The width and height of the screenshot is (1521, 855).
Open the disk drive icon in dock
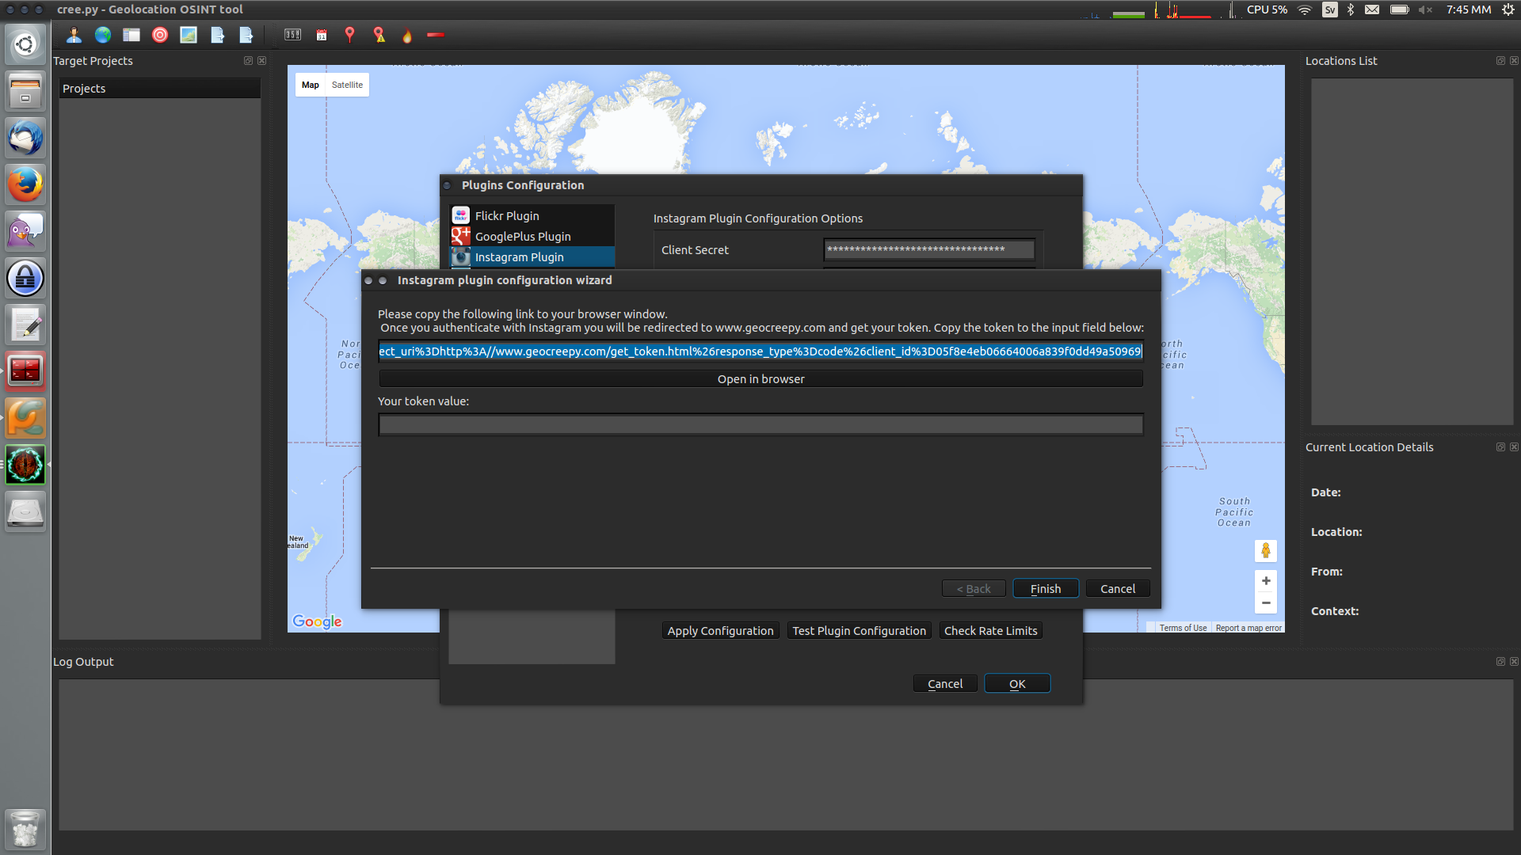tap(25, 511)
